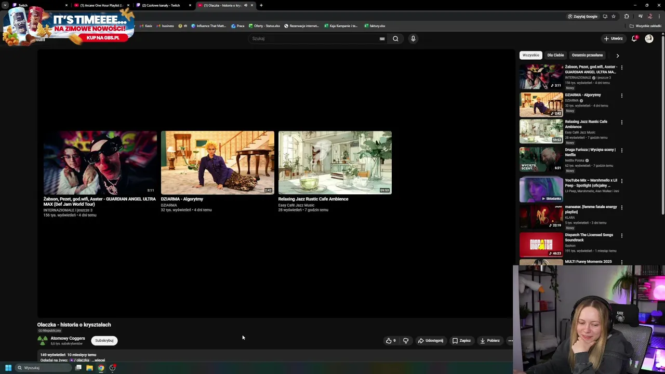
Task: Switch to the Twitch browser tab
Action: (x=39, y=5)
